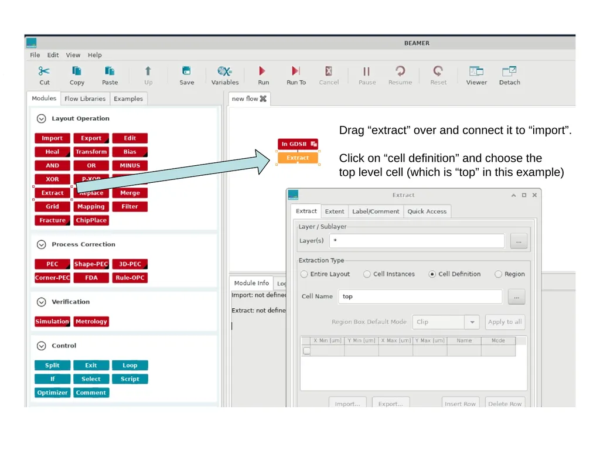Open the View menu
The width and height of the screenshot is (600, 450).
click(x=73, y=55)
